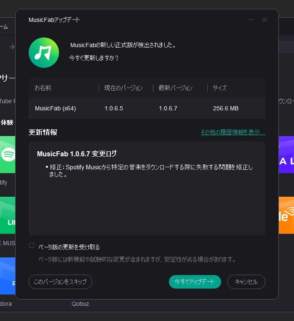Open the Qobuz label in background window
Viewport: 294px width, 321px height.
tap(80, 304)
